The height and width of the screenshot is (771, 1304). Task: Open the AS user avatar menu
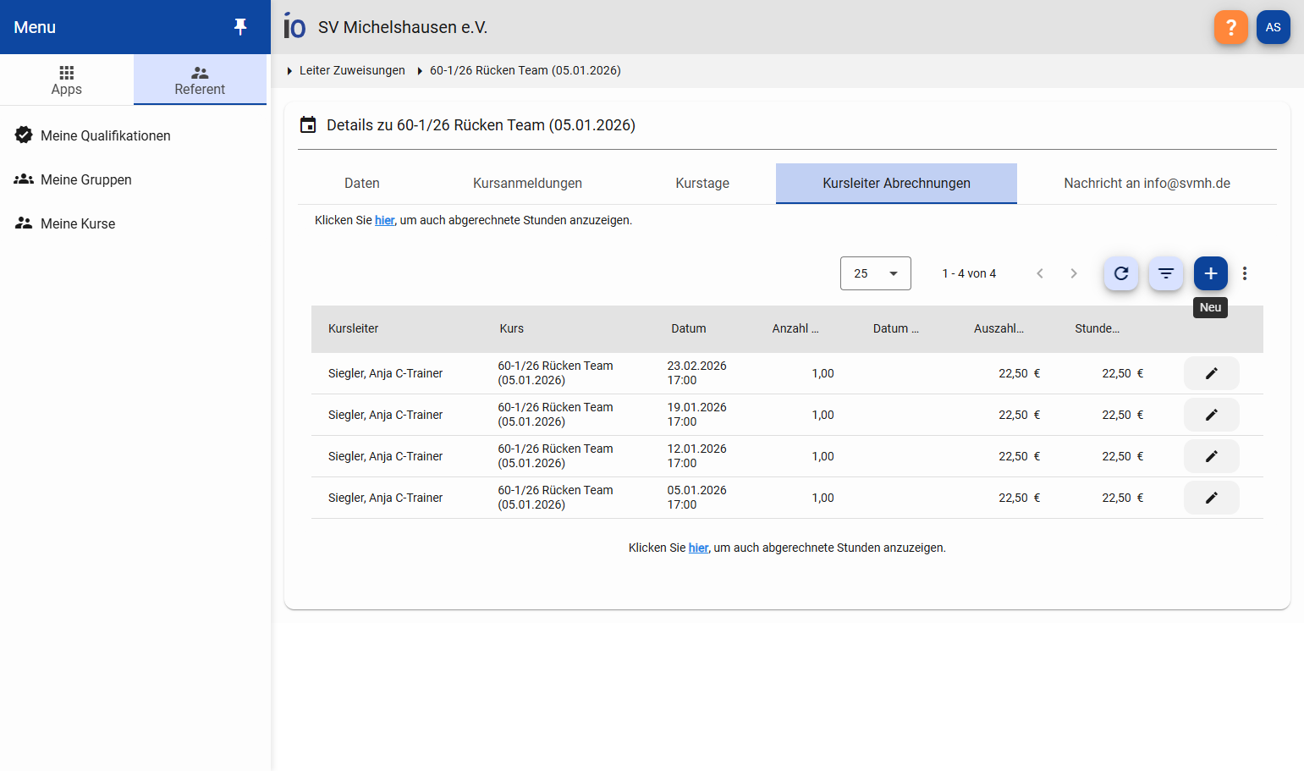(1274, 27)
